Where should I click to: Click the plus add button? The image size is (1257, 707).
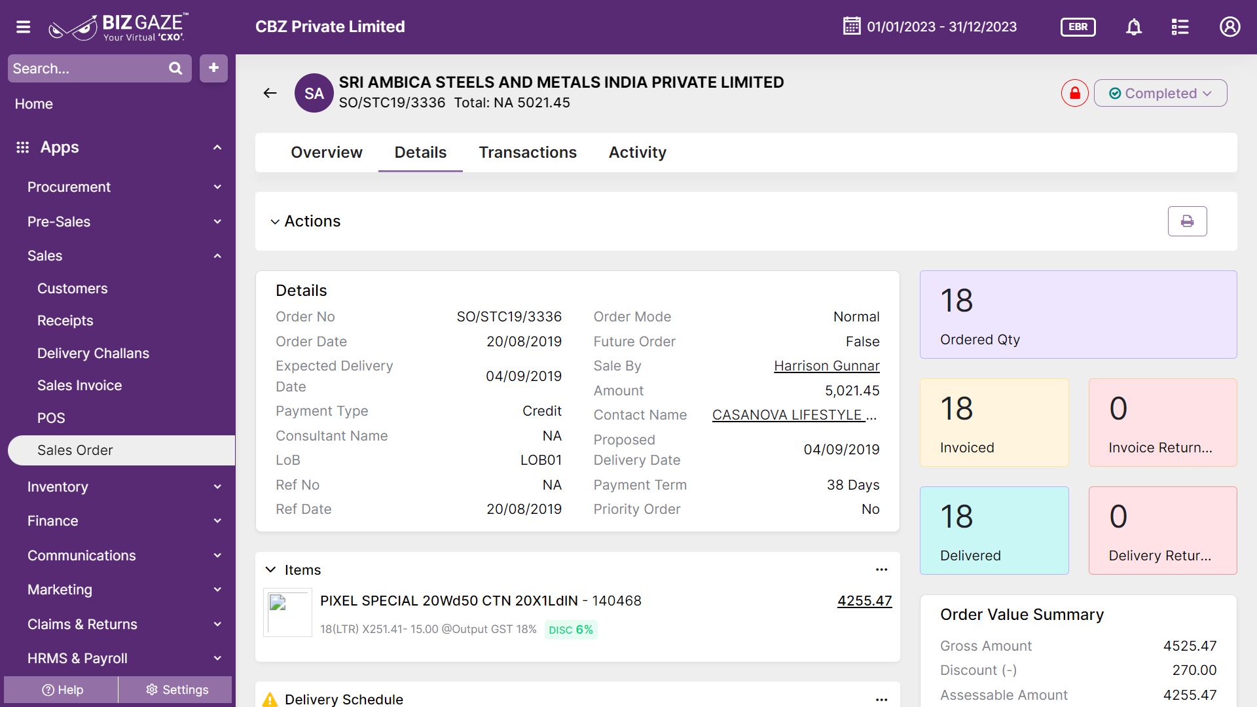(213, 68)
